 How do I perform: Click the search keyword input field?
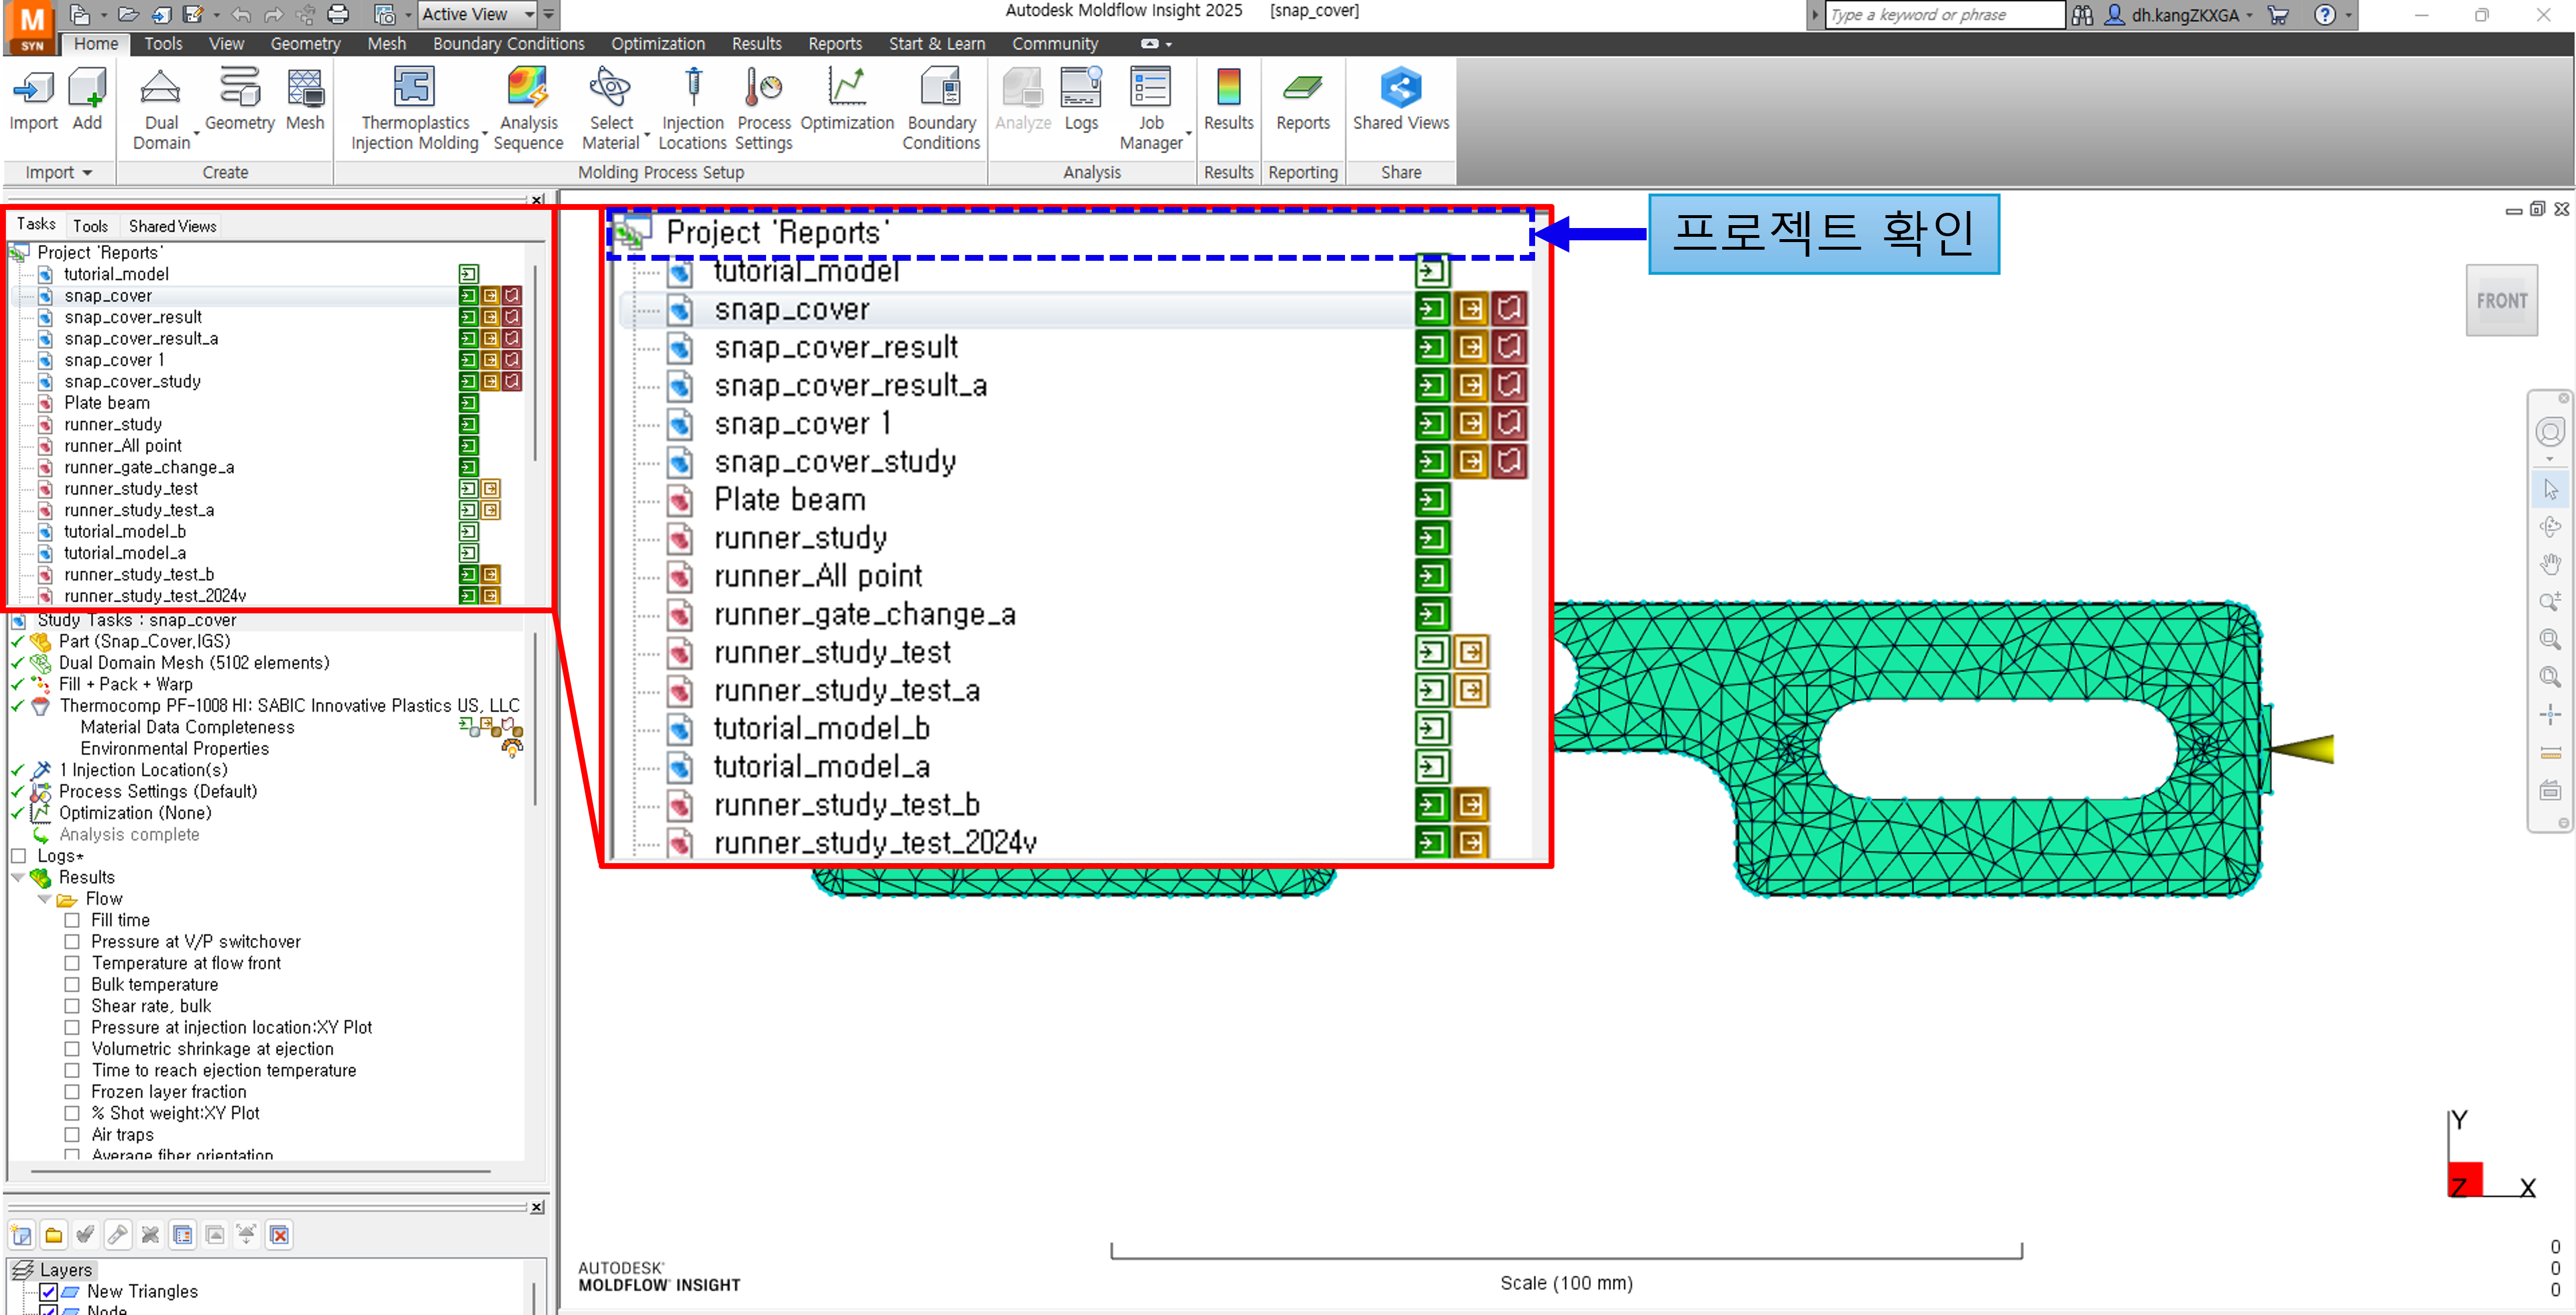1945,15
